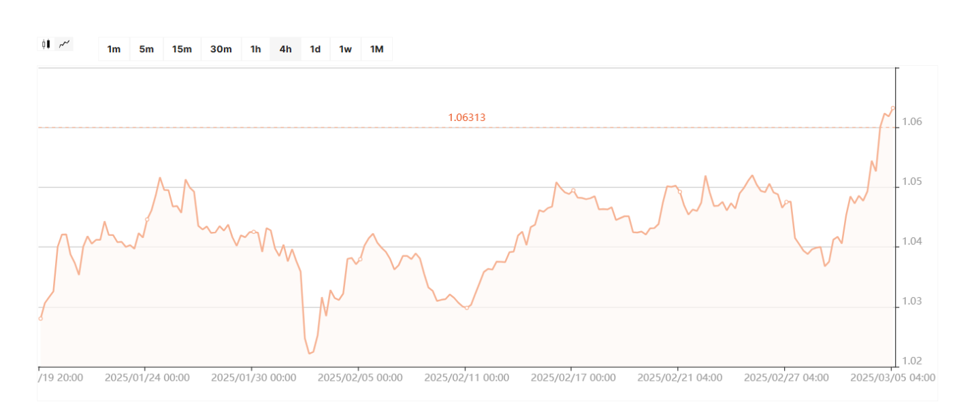Screen dimensions: 957x408
Task: Change chart to 1d interval
Action: 315,49
